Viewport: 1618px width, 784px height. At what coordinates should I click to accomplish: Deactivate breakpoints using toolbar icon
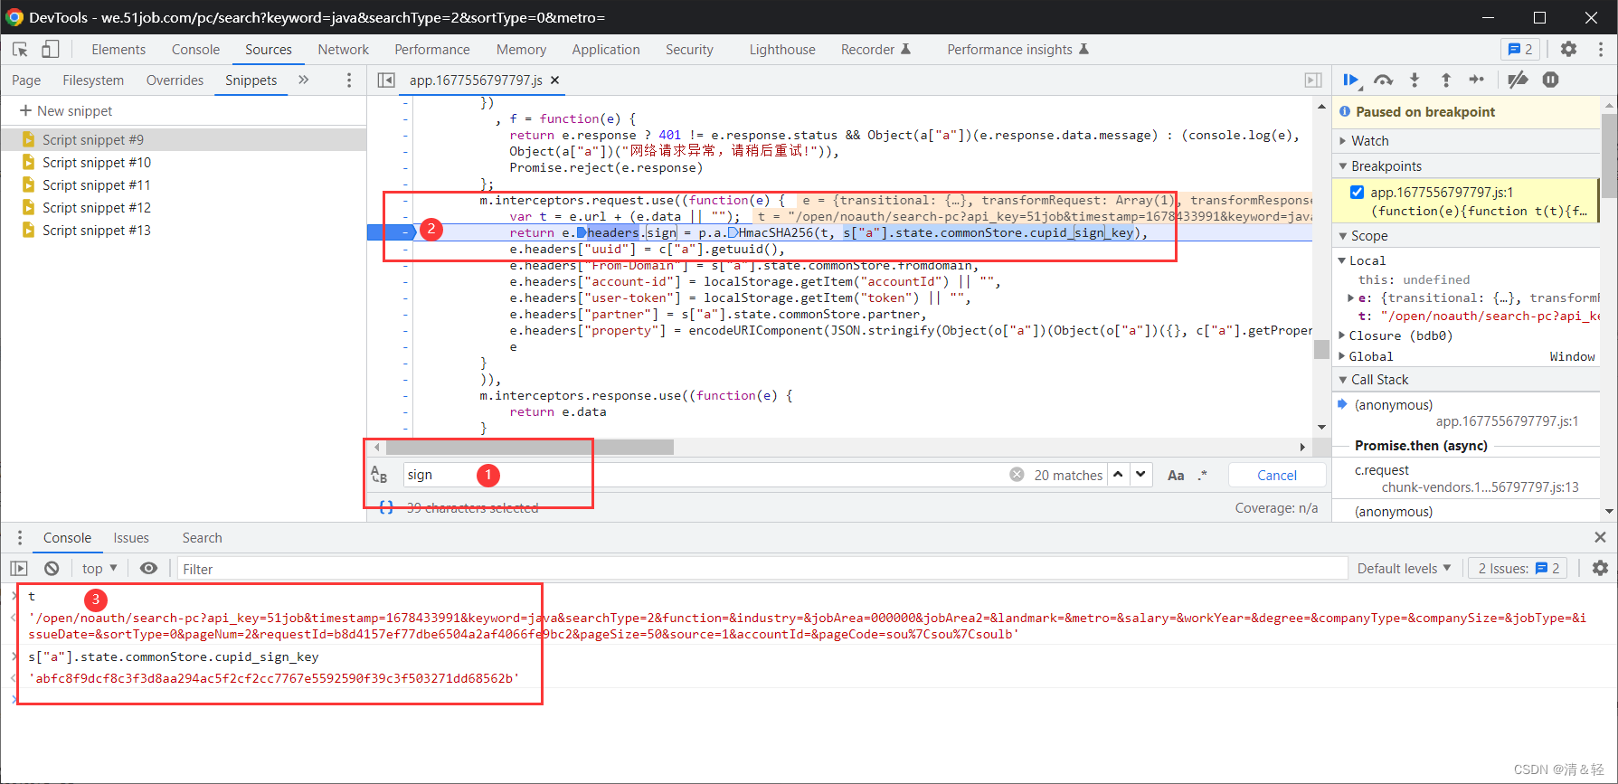[1518, 80]
